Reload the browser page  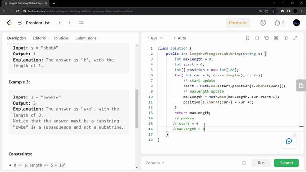pyautogui.click(x=17, y=11)
